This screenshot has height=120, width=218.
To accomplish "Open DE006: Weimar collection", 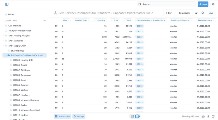I will (21, 90).
